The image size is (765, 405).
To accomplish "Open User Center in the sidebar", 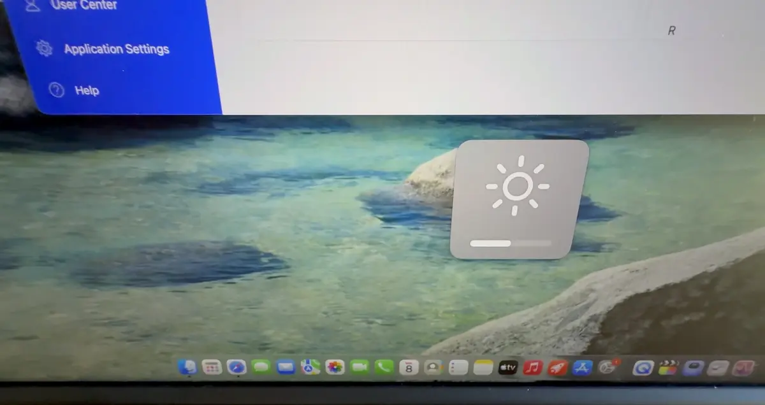I will [x=84, y=4].
